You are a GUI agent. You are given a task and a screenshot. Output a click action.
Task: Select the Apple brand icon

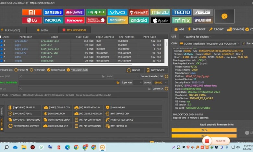click(160, 20)
